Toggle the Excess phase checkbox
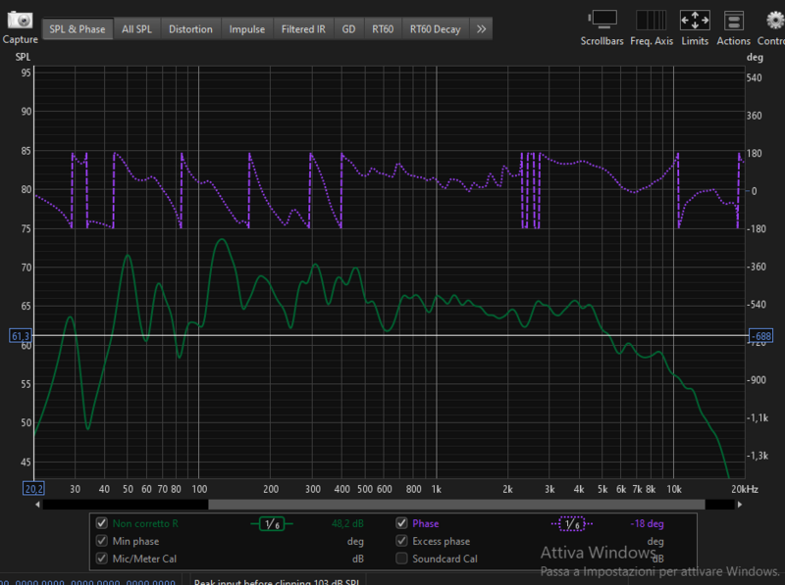Viewport: 785px width, 585px height. [401, 541]
